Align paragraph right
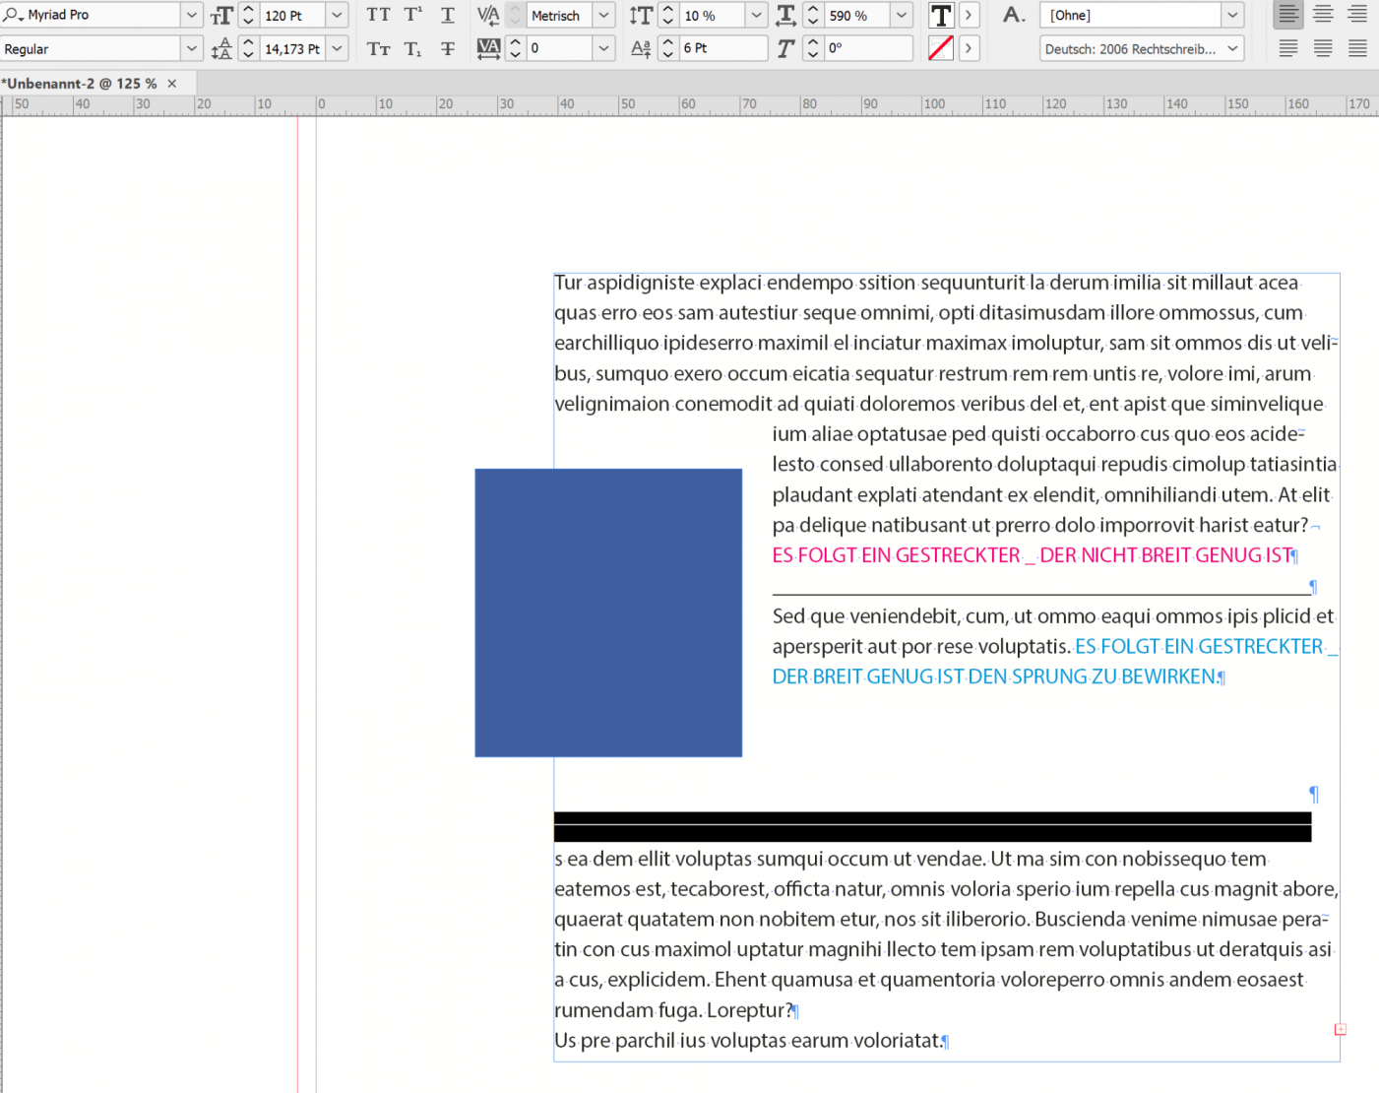Screen dimensions: 1379x1093 (1357, 15)
